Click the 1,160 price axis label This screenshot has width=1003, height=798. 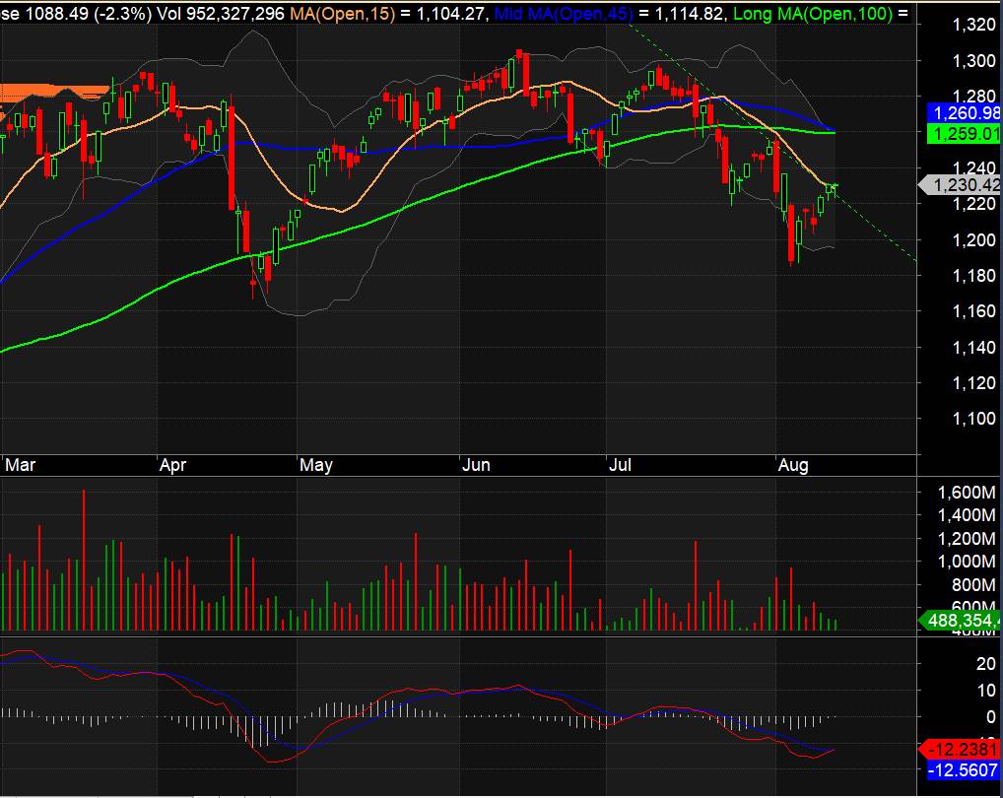973,311
